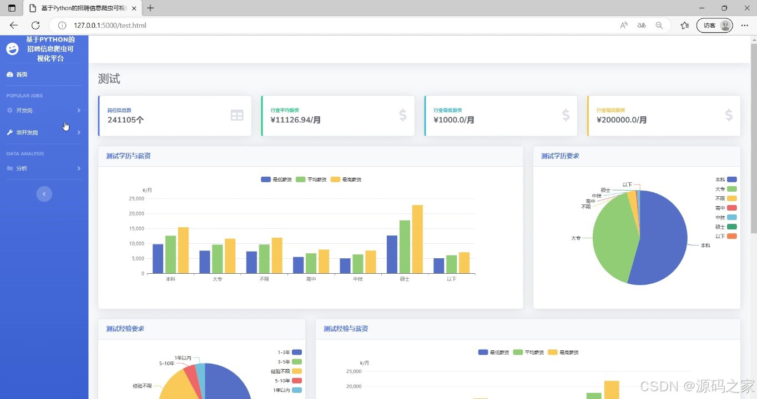Toggle 平均薪资 legend in 测试学历与薪资 chart

click(x=311, y=180)
